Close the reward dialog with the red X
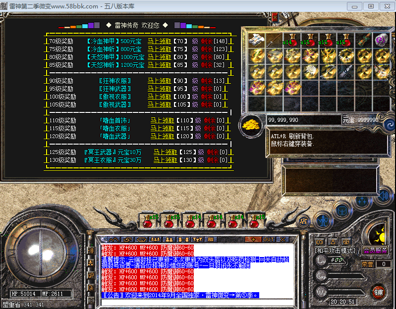 (x=275, y=18)
